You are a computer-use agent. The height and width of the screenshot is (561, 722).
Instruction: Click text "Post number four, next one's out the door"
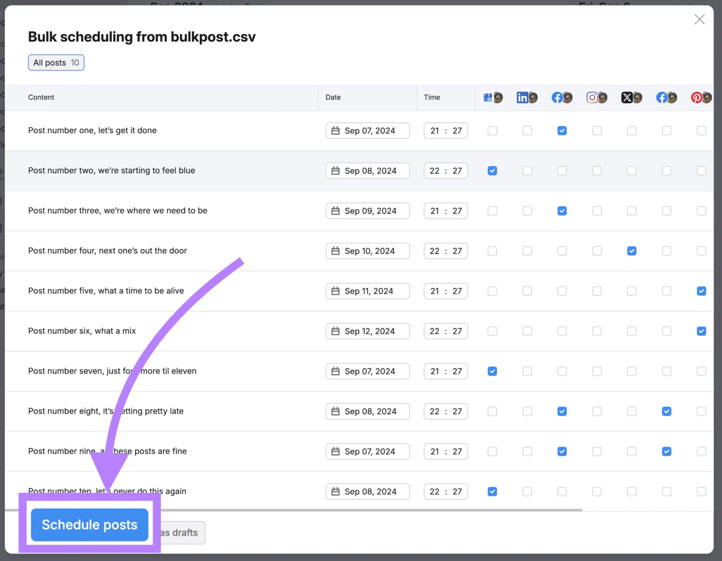click(108, 251)
